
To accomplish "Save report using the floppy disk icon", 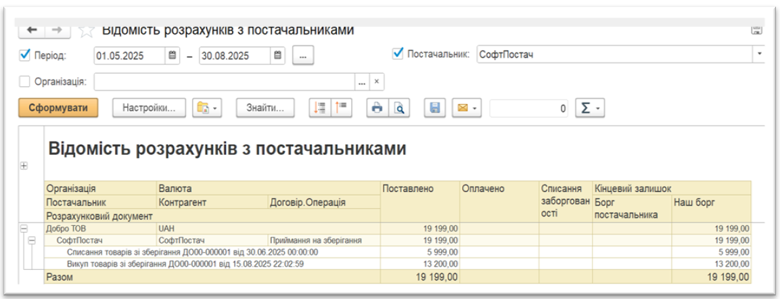I will pyautogui.click(x=436, y=108).
